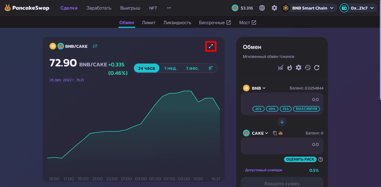Set 25% of BNB balance
Screen dimensions: 381x187
(x=258, y=109)
